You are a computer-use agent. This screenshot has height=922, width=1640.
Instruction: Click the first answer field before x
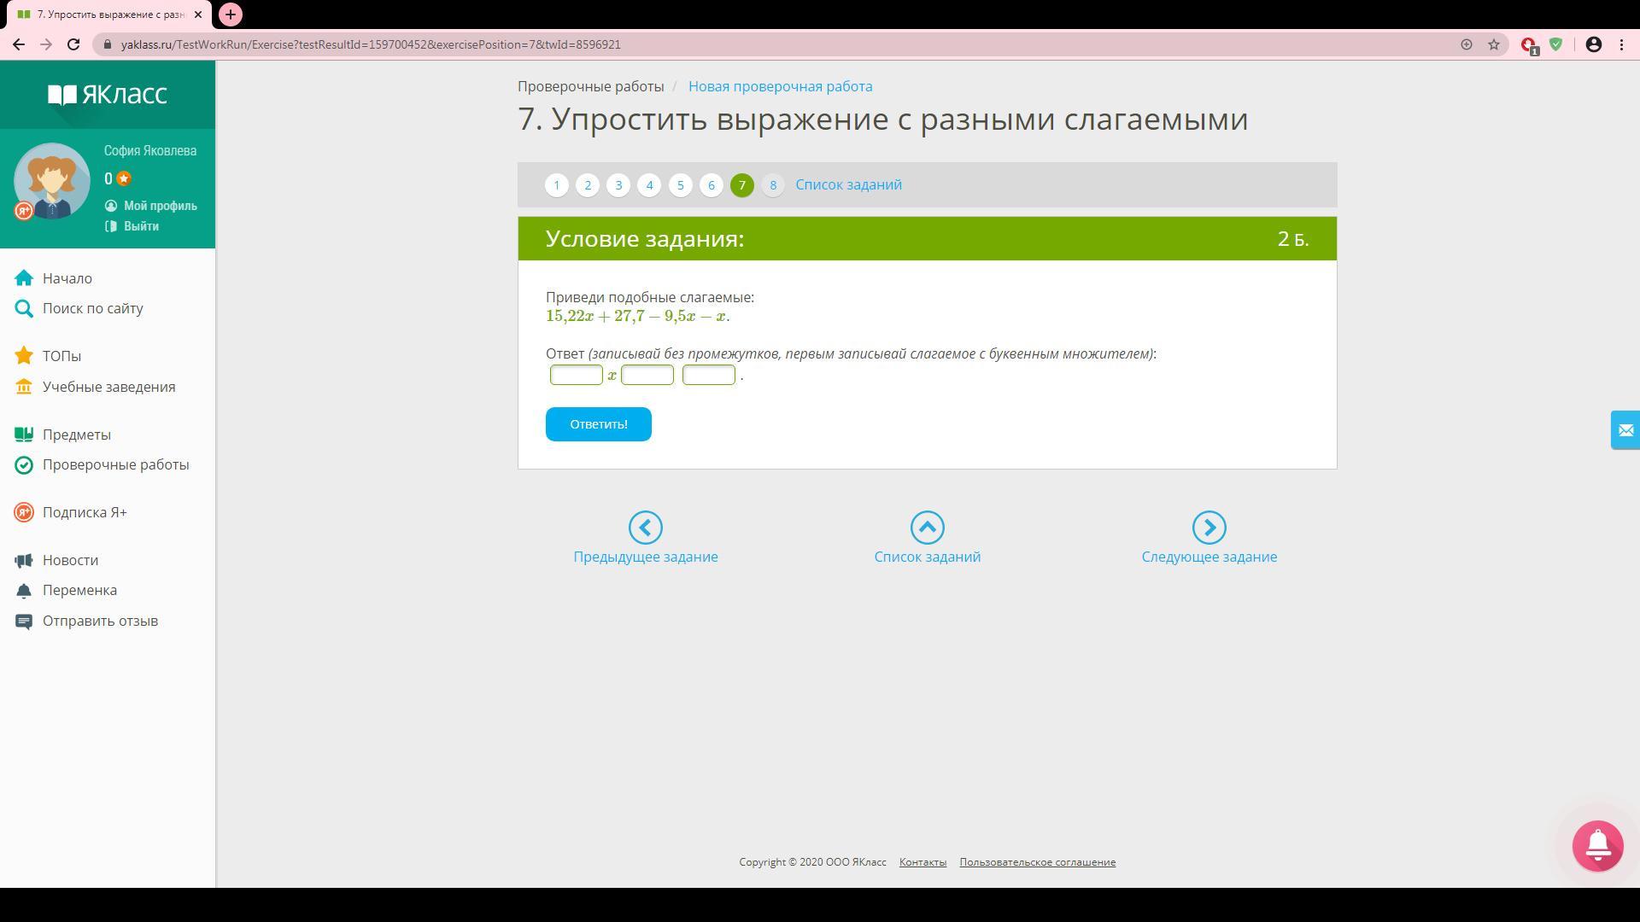pyautogui.click(x=576, y=375)
